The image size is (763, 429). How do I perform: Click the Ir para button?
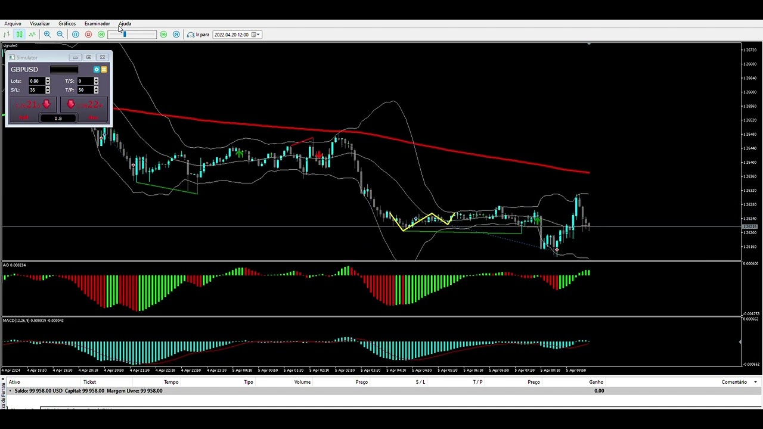pyautogui.click(x=198, y=35)
